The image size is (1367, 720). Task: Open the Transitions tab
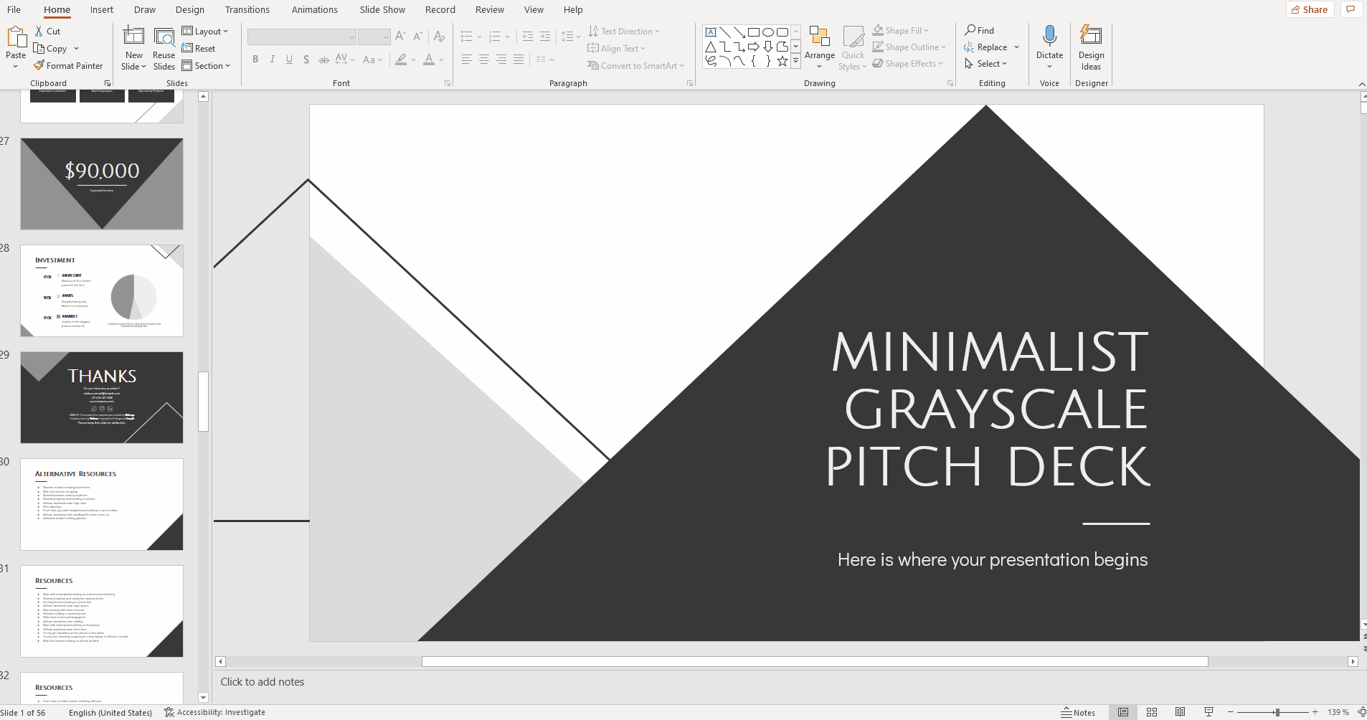click(x=247, y=10)
